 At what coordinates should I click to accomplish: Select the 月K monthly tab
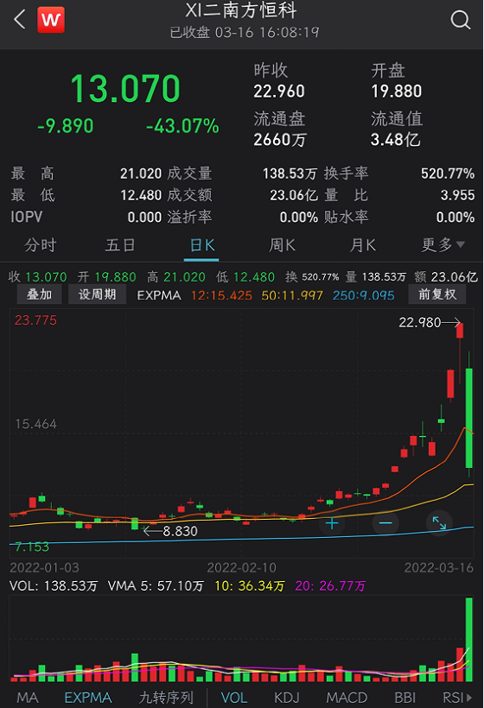point(362,245)
